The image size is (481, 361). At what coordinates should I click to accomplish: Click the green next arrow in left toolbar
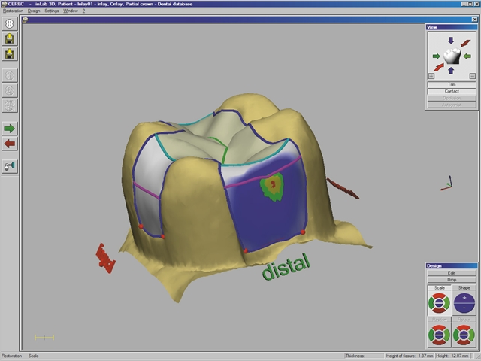click(x=10, y=129)
